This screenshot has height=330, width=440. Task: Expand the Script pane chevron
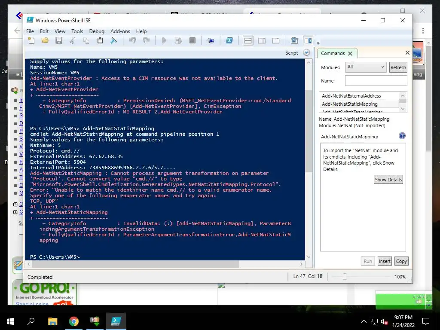(306, 53)
